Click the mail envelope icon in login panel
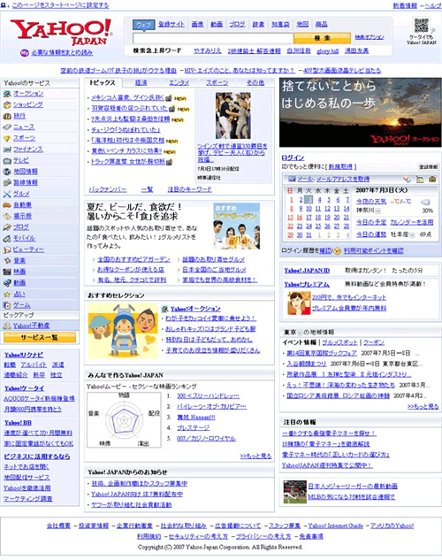Viewport: 442px width, 560px height. click(x=292, y=180)
